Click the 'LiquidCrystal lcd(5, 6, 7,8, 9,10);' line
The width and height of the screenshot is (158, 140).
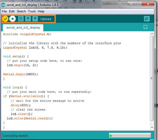tap(35, 48)
